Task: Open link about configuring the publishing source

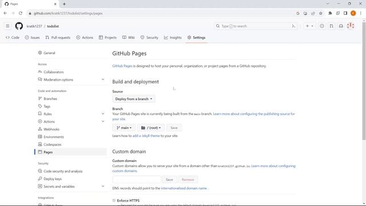Action: [x=254, y=114]
